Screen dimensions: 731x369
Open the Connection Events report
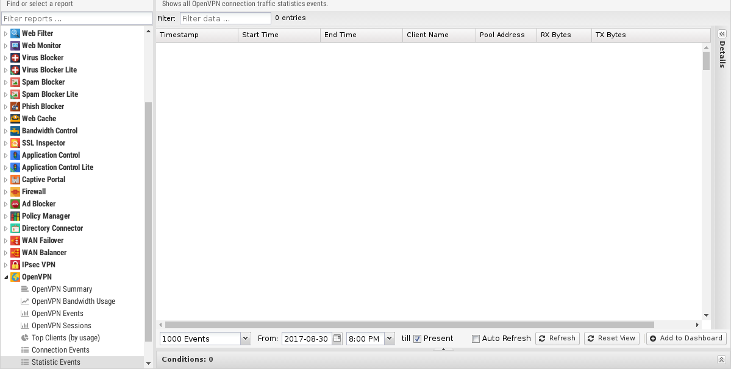pos(60,350)
